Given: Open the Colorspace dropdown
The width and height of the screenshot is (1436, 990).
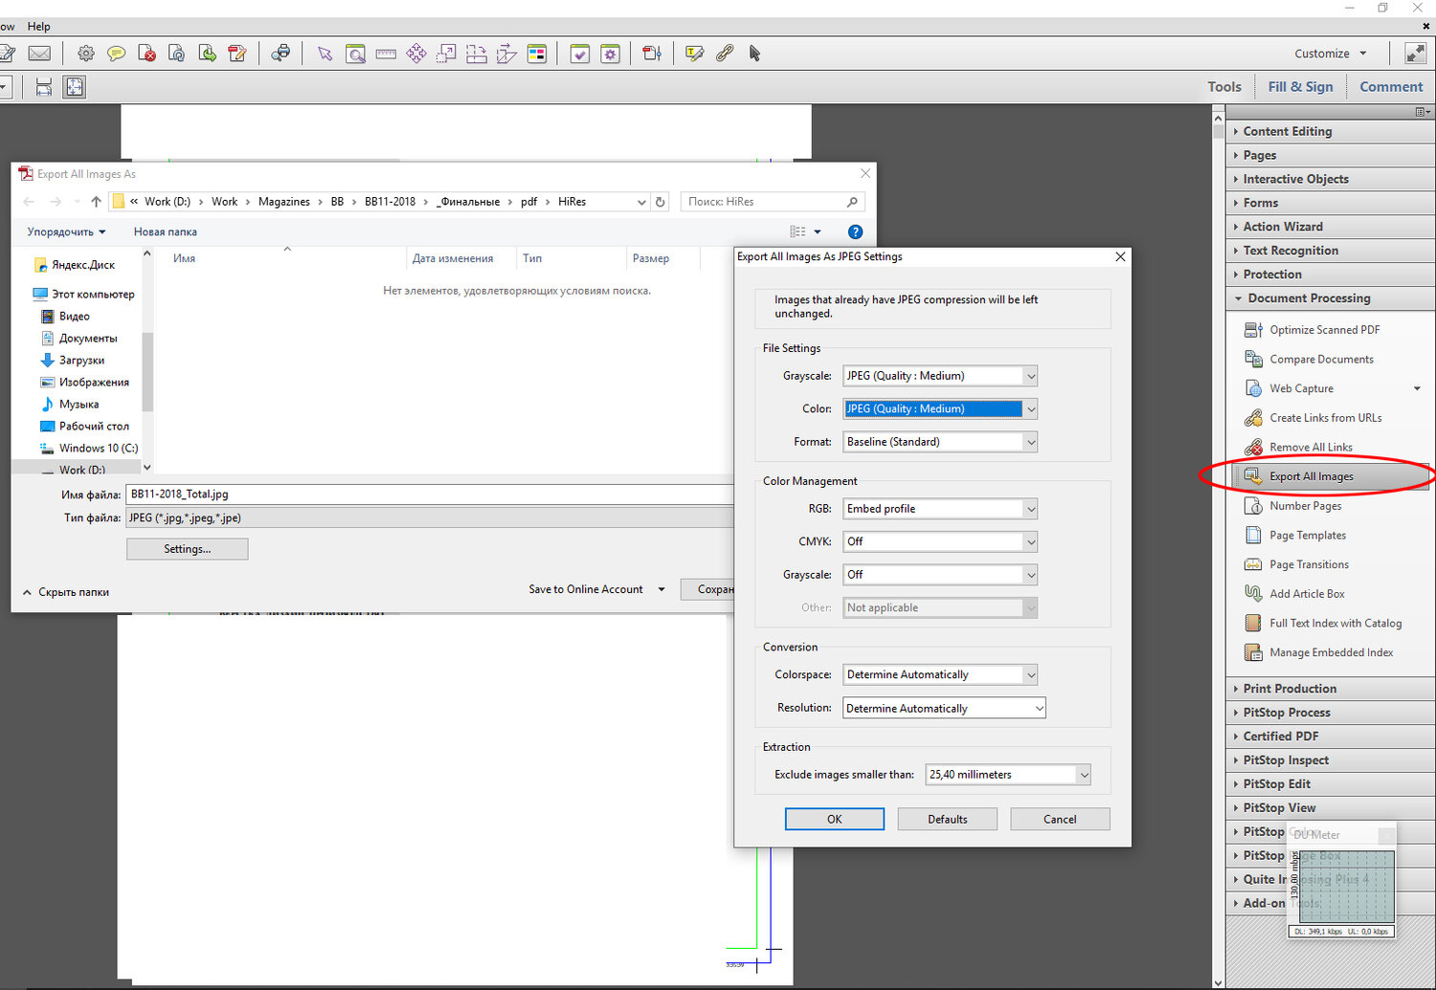Looking at the screenshot, I should [x=939, y=675].
